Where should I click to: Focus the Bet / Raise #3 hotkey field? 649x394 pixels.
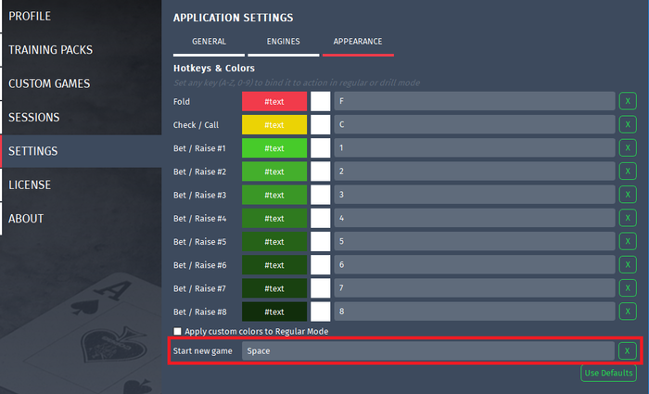tap(475, 195)
